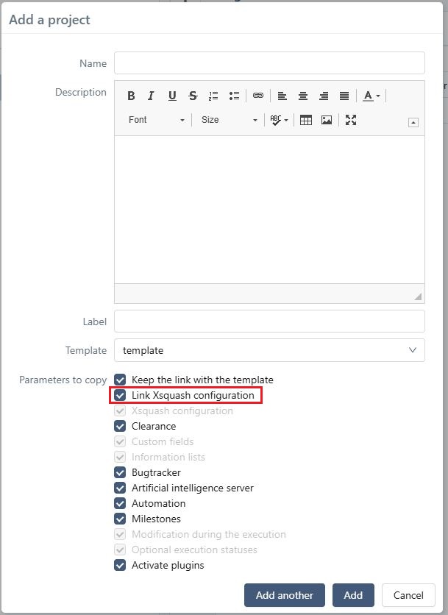448x615 pixels.
Task: Maximize the editor with fullscreen icon
Action: coord(351,120)
